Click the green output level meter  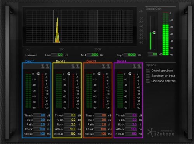click(x=166, y=34)
